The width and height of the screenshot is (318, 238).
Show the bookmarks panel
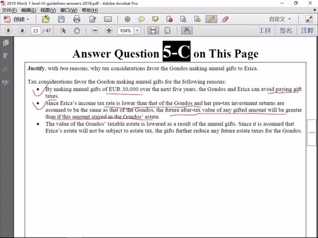(6, 56)
